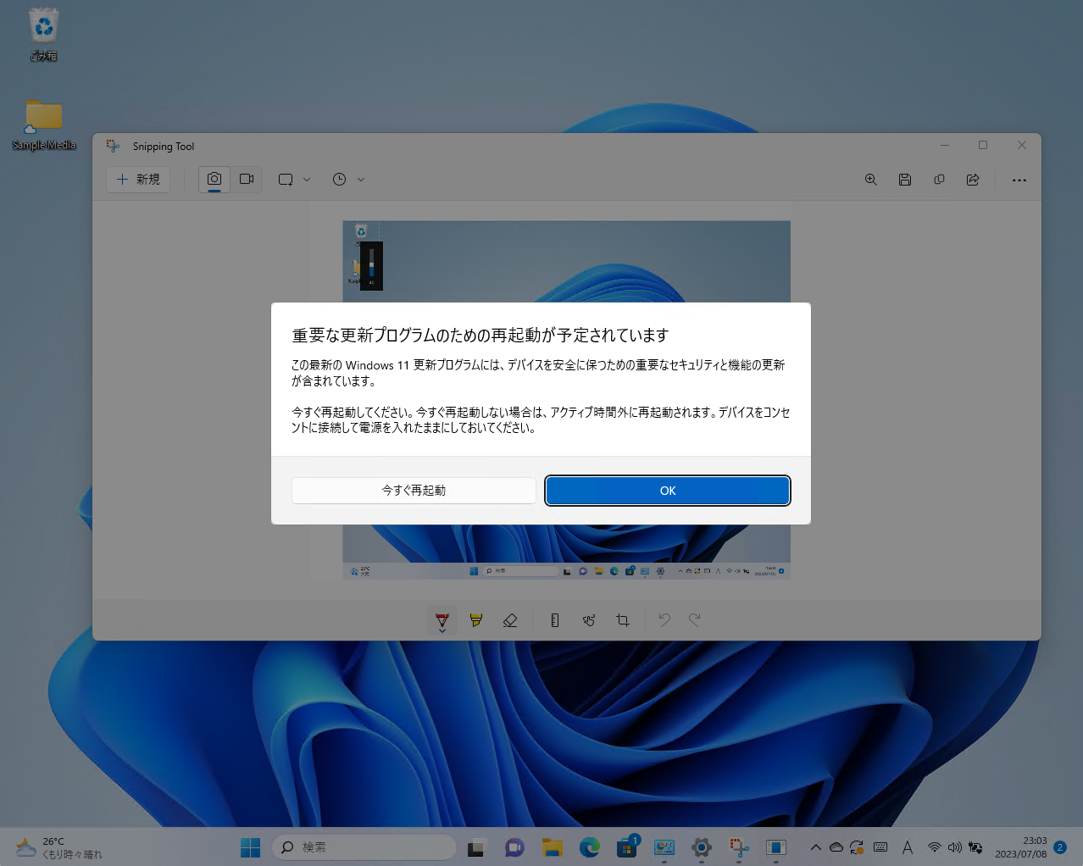Switch to video recording mode
This screenshot has height=866, width=1083.
(x=247, y=179)
